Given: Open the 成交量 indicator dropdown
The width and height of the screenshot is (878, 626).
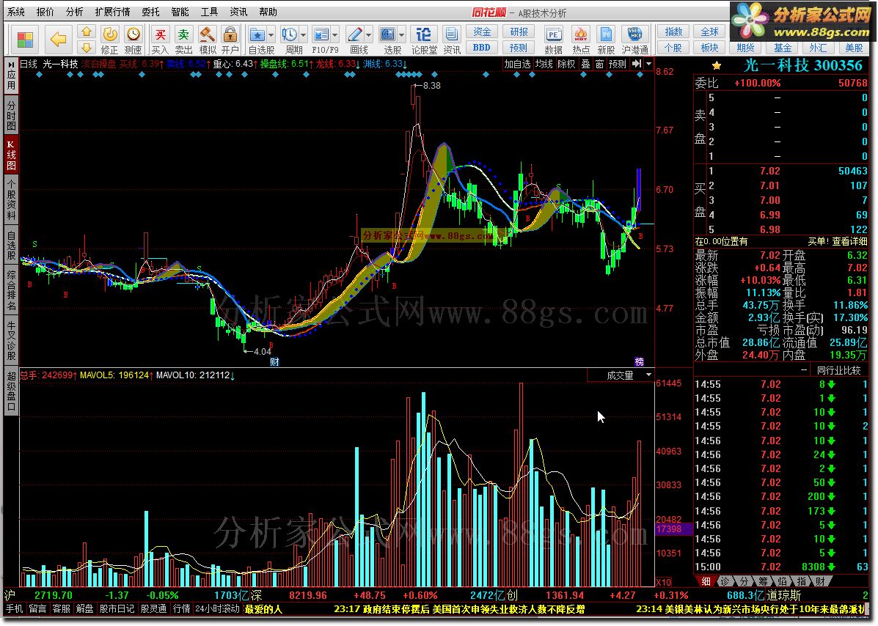Looking at the screenshot, I should point(649,375).
